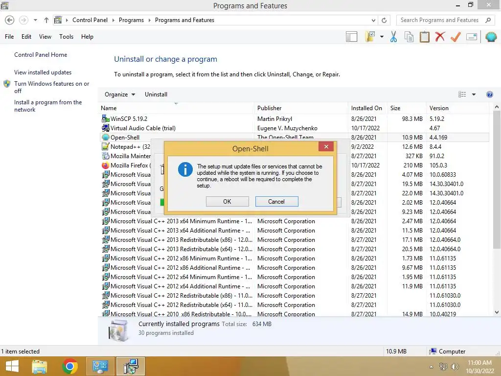The width and height of the screenshot is (501, 376).
Task: Select the Open-Shell program row
Action: click(x=294, y=138)
